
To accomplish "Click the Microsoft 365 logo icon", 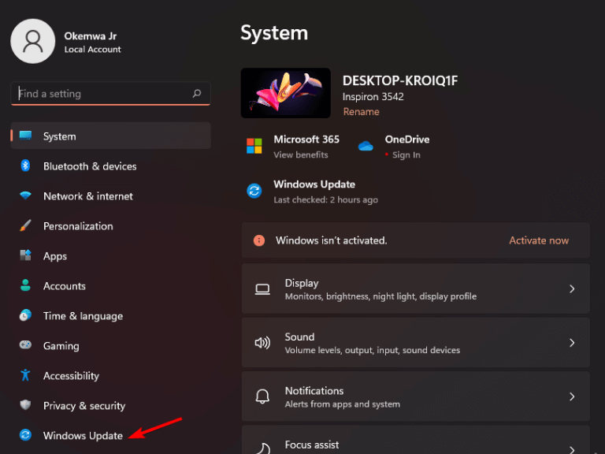I will click(254, 146).
